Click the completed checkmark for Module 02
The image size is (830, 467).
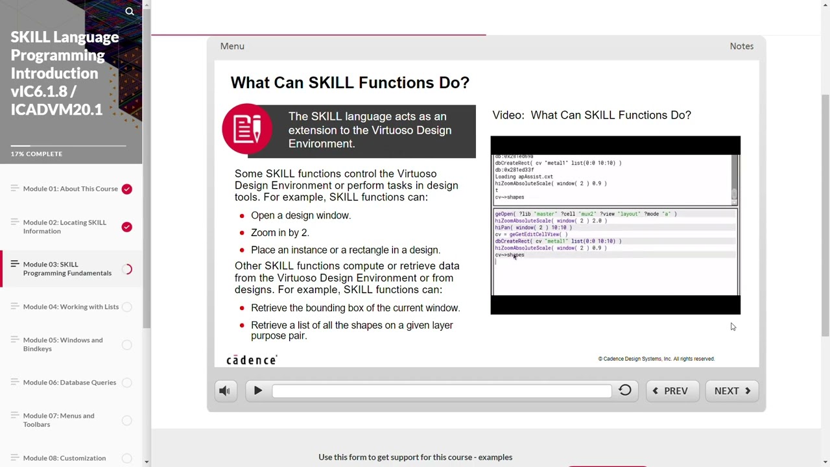click(x=127, y=227)
